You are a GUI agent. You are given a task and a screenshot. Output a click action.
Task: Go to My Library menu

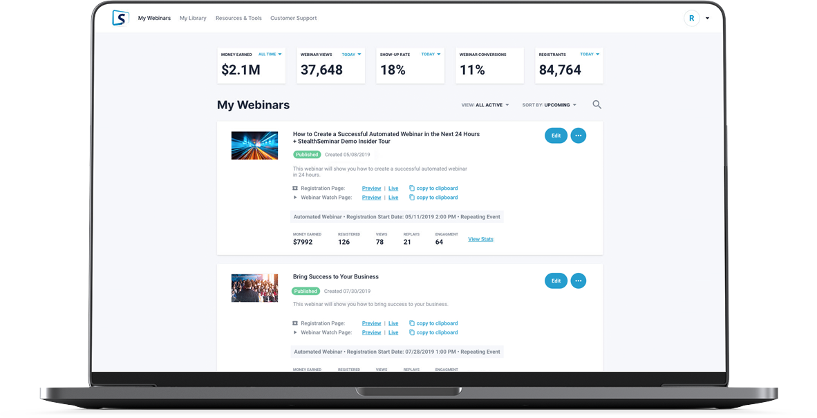(193, 19)
